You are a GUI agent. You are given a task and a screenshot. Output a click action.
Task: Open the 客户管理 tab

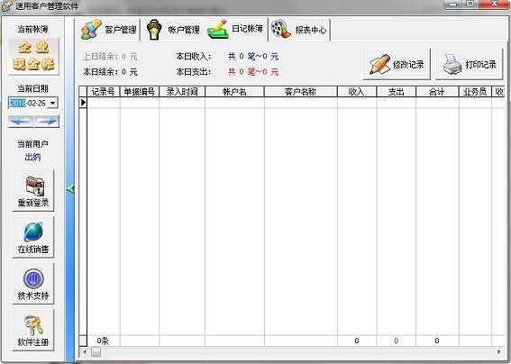coord(109,30)
